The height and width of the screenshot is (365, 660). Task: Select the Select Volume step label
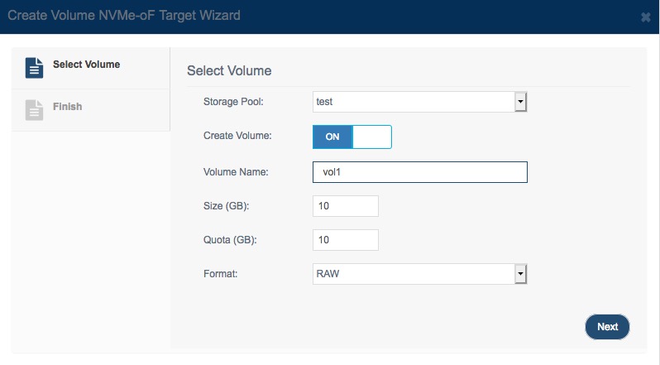tap(86, 65)
